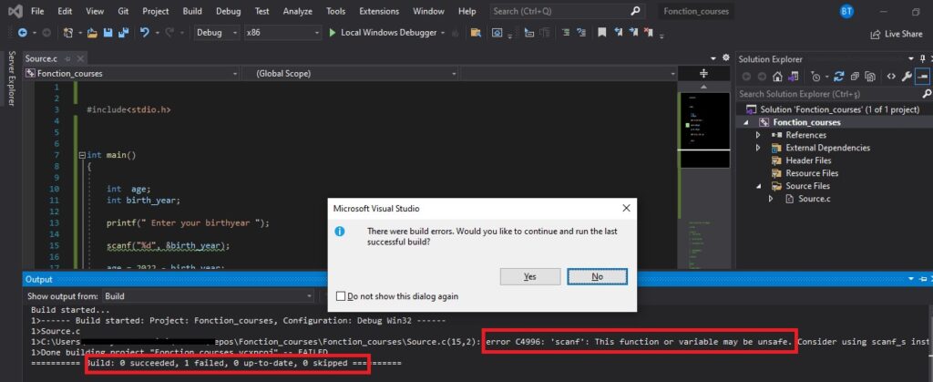Toggle pin on the Source.c tab

click(67, 58)
